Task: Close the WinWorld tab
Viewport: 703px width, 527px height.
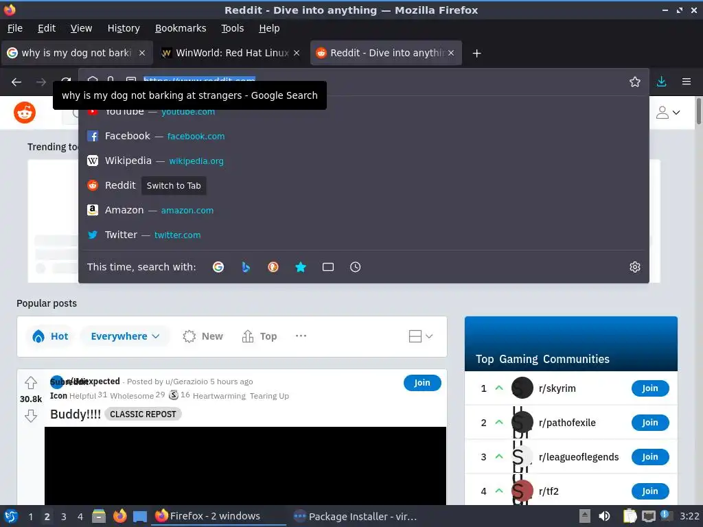Action: click(297, 54)
